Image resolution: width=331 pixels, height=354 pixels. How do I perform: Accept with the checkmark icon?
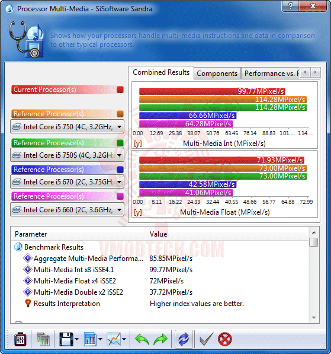pos(206,339)
